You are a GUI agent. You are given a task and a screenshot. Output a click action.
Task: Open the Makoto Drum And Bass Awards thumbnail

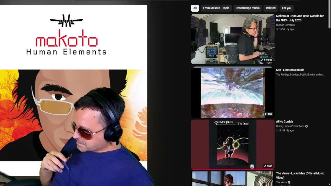click(232, 39)
